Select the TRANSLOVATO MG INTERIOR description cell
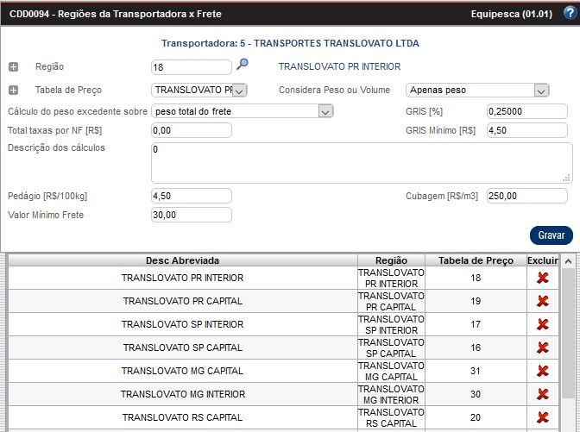Screen dimensions: 580x432 (183, 394)
